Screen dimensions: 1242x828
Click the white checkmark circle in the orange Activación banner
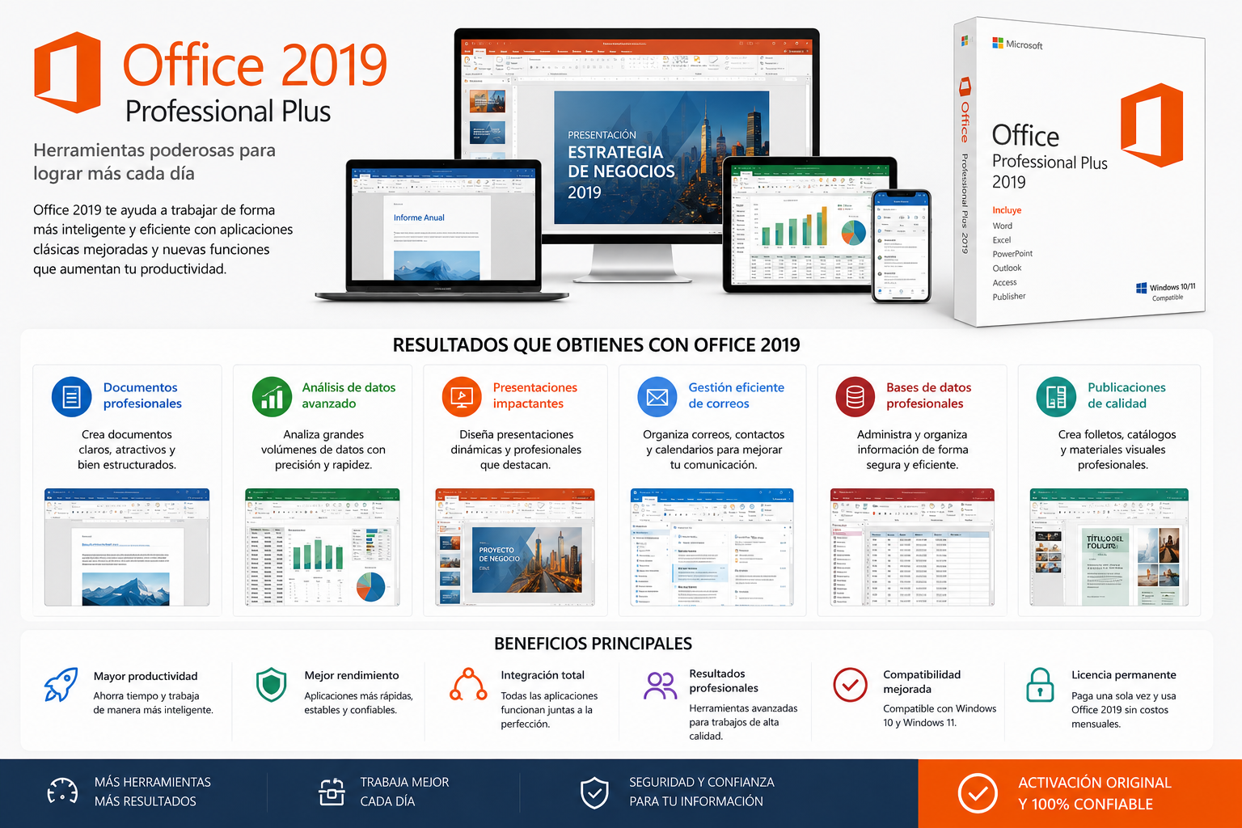(x=978, y=793)
